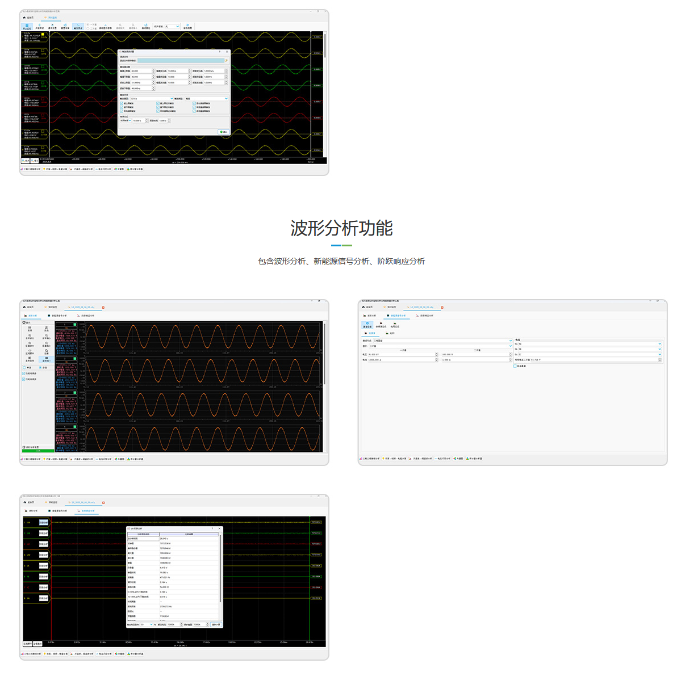Click the restore magnifier icon in the waveform display panel

[x=47, y=351]
